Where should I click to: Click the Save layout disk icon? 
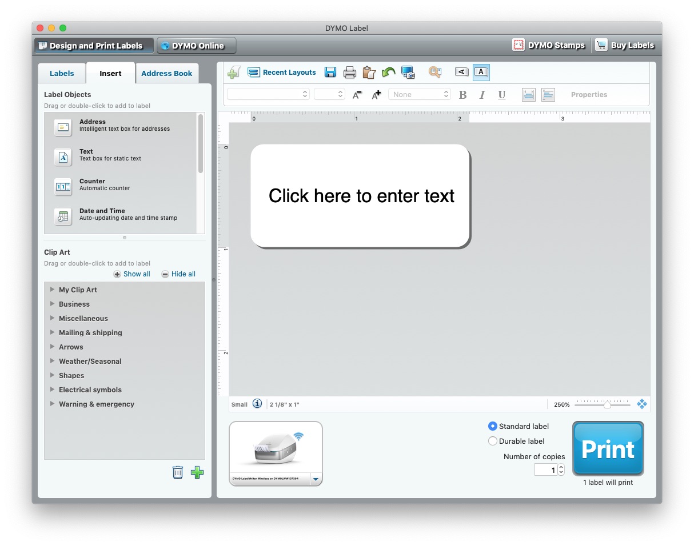(330, 72)
